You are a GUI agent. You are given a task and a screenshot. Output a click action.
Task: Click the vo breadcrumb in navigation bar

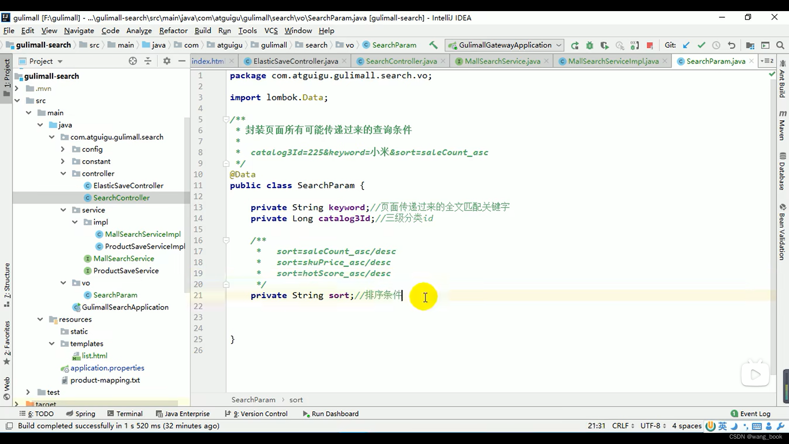pos(349,45)
